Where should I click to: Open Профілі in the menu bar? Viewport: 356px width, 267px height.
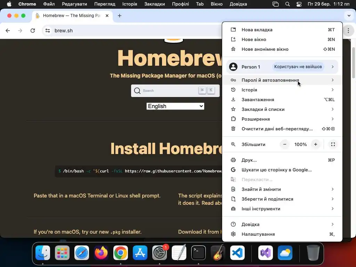(x=180, y=4)
